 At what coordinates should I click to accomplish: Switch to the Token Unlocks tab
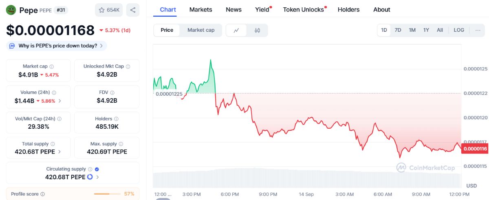click(304, 9)
